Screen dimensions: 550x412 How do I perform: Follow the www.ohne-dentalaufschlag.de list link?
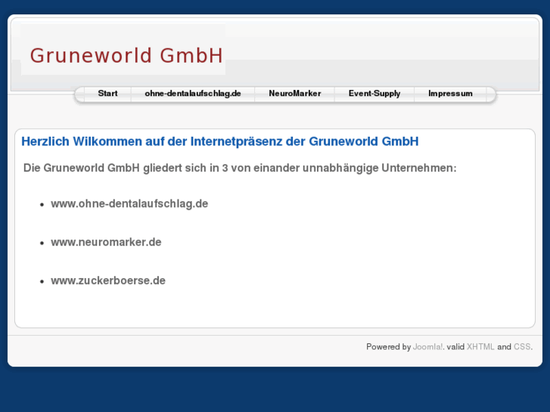click(x=129, y=203)
